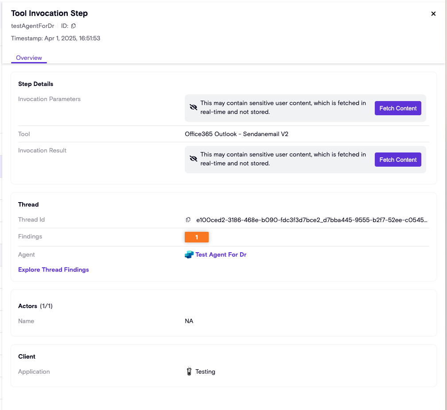Image resolution: width=447 pixels, height=410 pixels.
Task: Click the Actors (1/1) section heading
Action: point(35,306)
